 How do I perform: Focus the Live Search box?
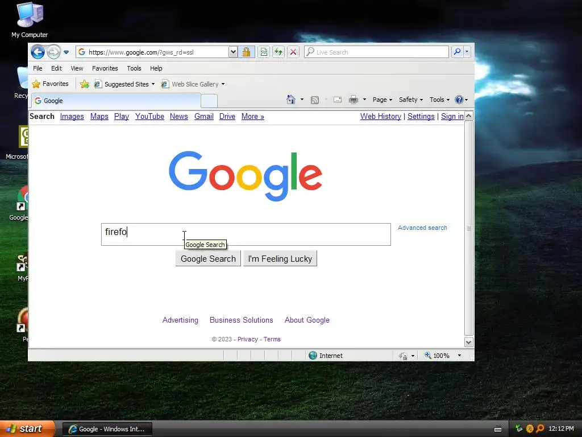pyautogui.click(x=376, y=52)
